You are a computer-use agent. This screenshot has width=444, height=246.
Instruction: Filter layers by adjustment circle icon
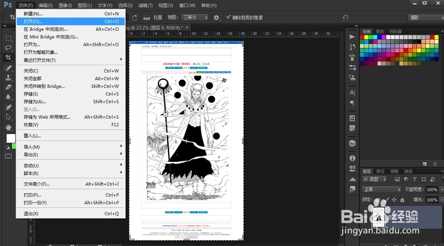click(x=406, y=179)
